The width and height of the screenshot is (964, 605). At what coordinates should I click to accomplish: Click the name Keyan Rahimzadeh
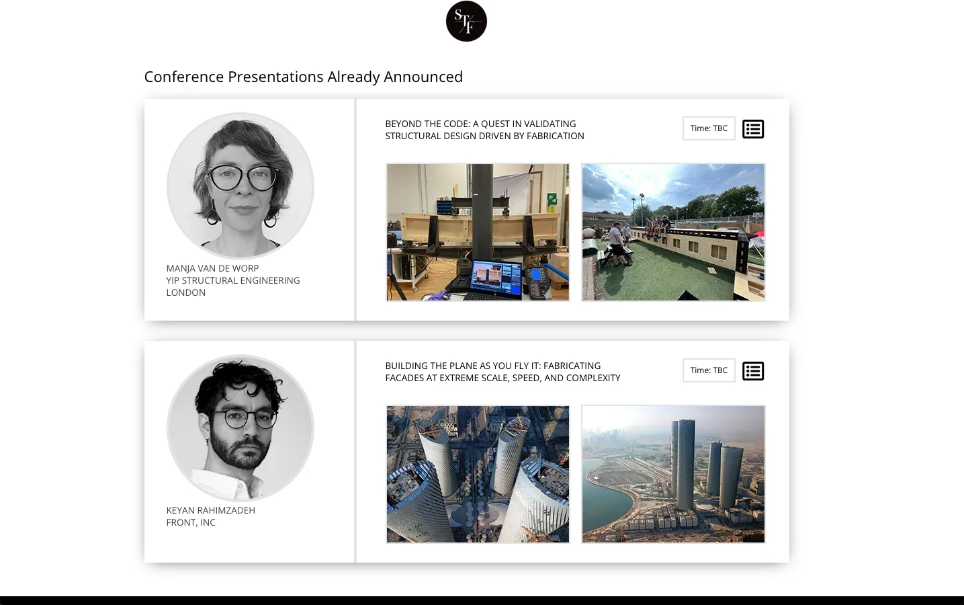click(x=210, y=510)
